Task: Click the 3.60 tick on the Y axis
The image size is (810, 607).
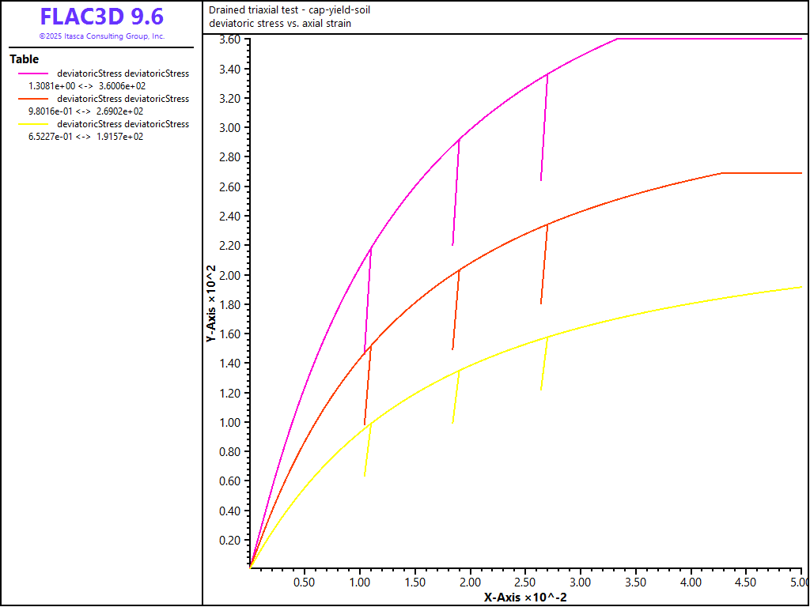Action: coord(229,40)
